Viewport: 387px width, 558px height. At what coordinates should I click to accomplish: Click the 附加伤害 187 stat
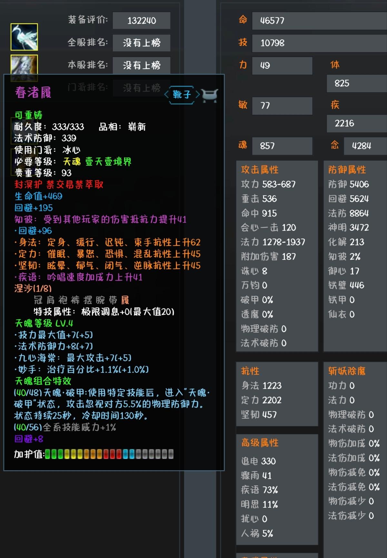point(268,257)
